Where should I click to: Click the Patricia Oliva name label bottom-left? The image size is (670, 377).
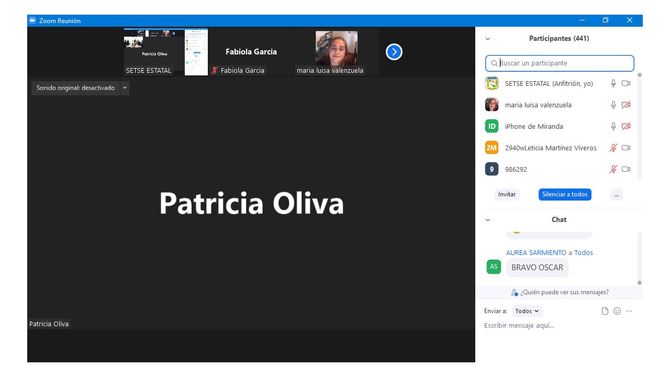coord(49,324)
